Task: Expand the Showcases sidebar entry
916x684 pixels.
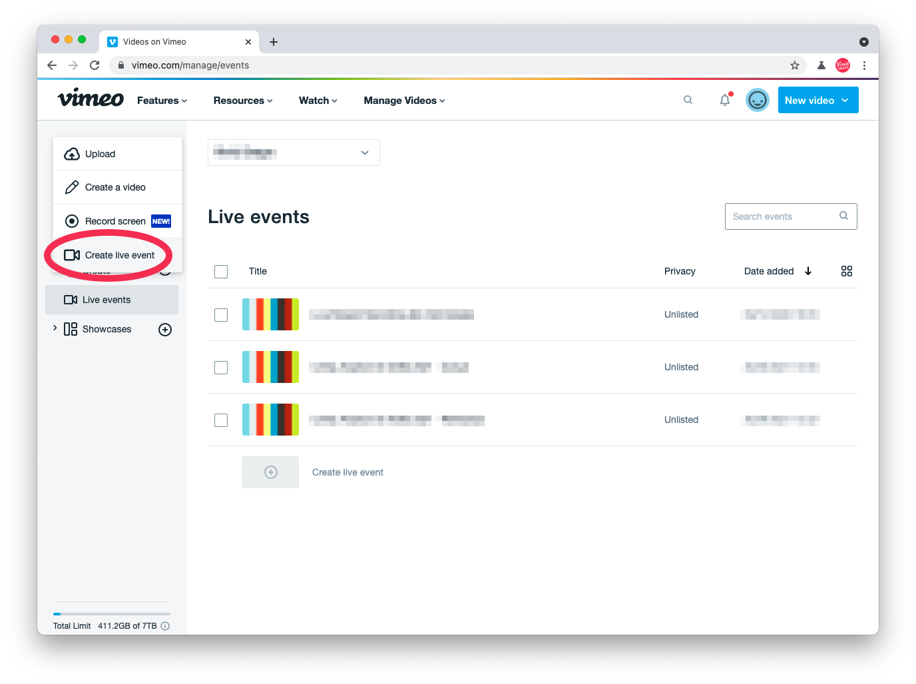Action: pyautogui.click(x=55, y=328)
